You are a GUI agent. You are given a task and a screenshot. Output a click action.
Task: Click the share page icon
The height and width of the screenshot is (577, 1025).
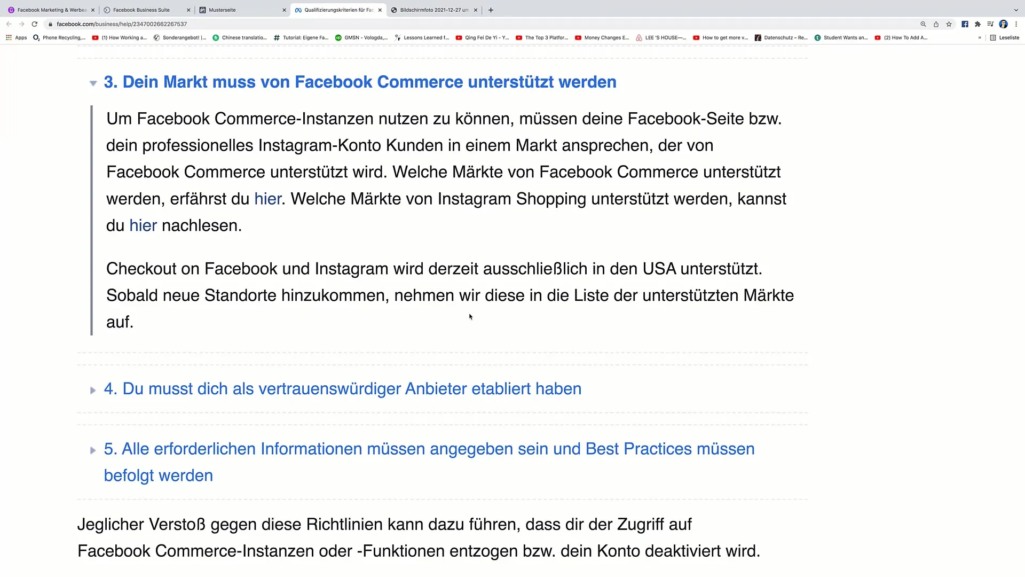coord(936,24)
